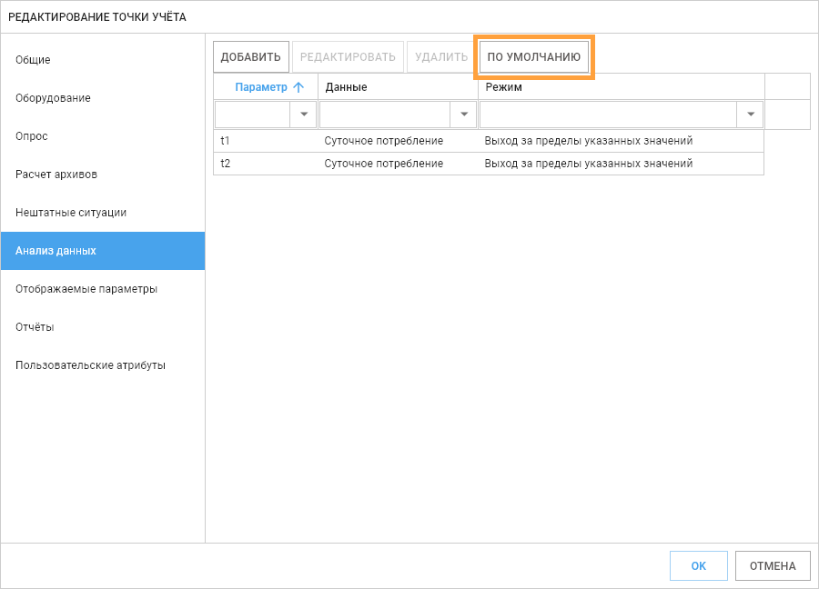The image size is (819, 589).
Task: Click the sort arrow on Параметр column
Action: tap(298, 87)
